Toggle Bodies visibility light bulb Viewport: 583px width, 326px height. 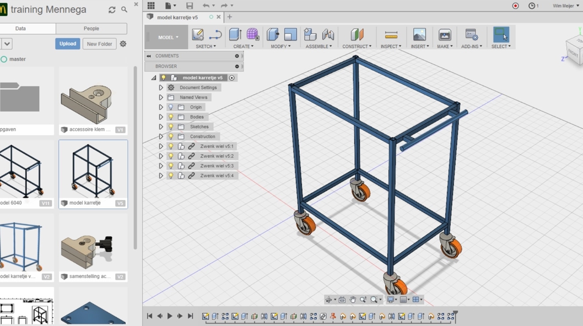pyautogui.click(x=171, y=117)
